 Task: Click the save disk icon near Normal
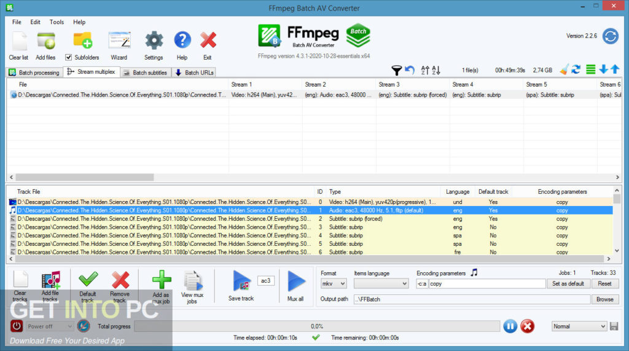[614, 326]
